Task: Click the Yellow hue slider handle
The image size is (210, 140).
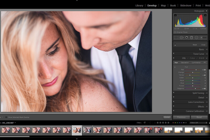Action: pyautogui.click(x=190, y=75)
